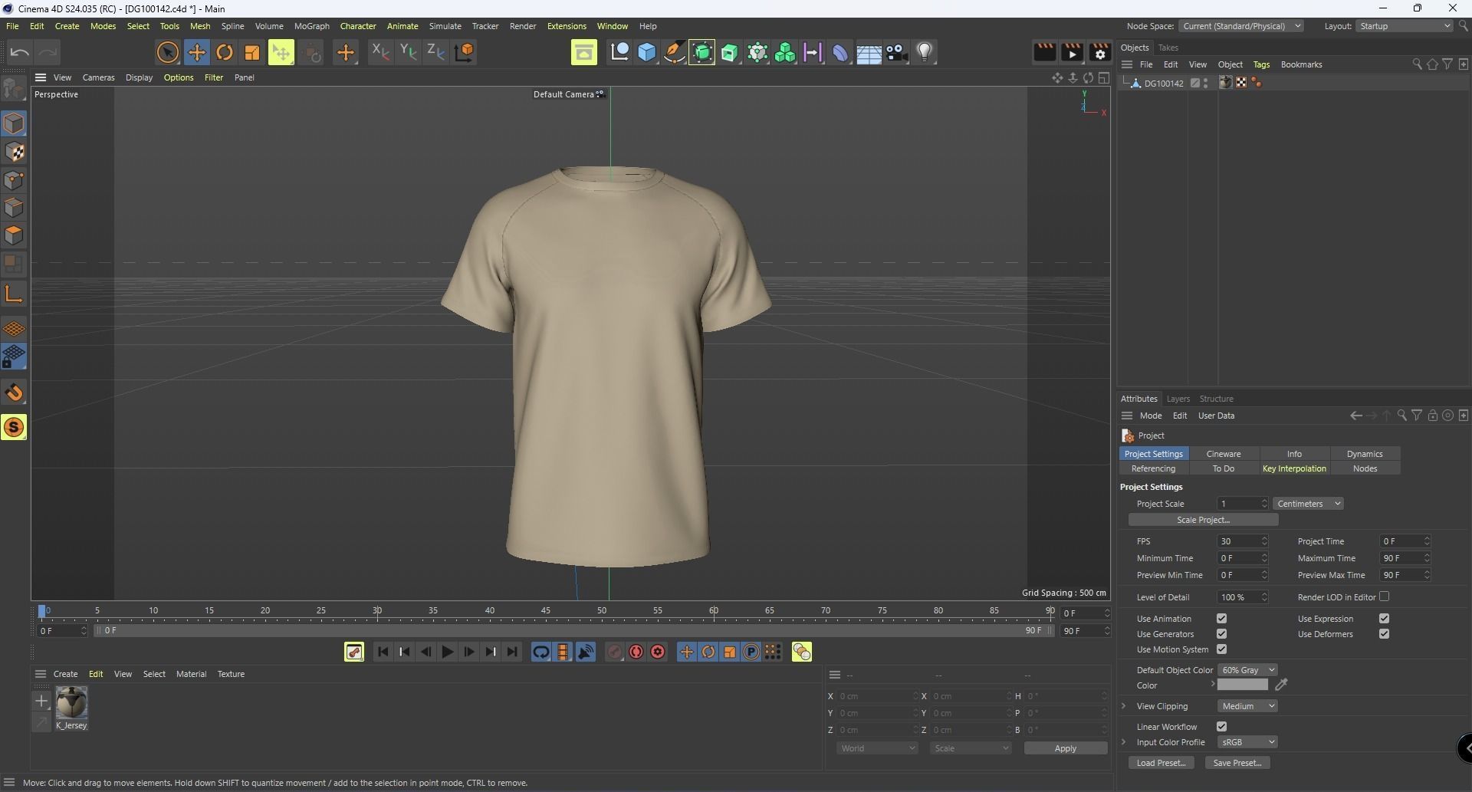Open the Spline Pen tool
This screenshot has width=1472, height=792.
[675, 52]
